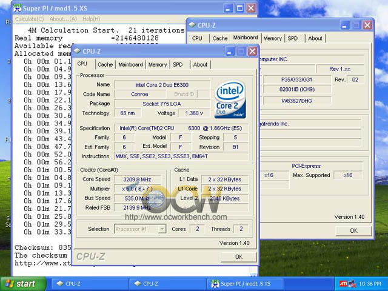Viewport: 388px width, 291px height.
Task: Select Memory tab in back CPU-Z window
Action: click(x=272, y=38)
